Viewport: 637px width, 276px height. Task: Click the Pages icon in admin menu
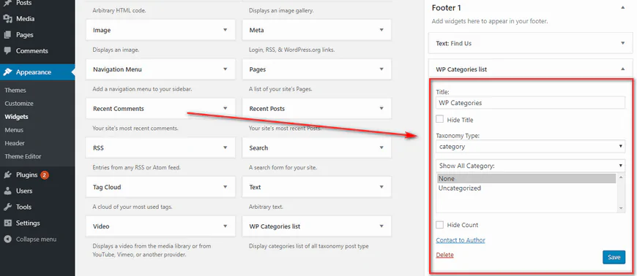7,35
